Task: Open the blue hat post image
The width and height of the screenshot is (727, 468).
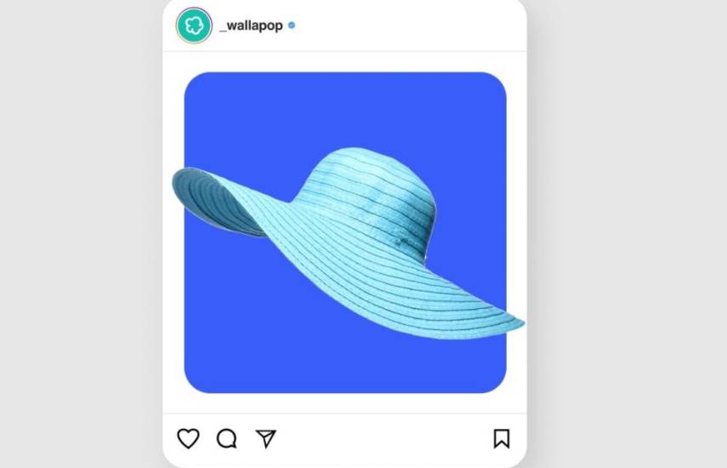Action: point(345,232)
